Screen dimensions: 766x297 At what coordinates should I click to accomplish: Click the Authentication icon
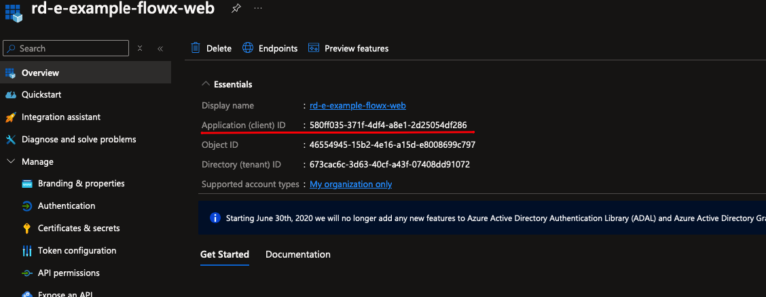coord(27,206)
